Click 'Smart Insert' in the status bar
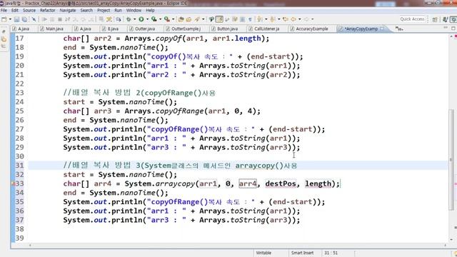 [302, 253]
